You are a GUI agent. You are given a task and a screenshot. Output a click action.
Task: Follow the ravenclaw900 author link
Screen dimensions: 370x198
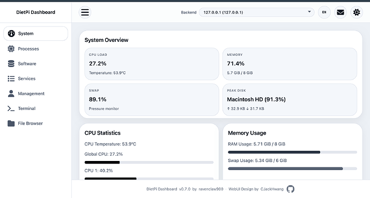pos(211,189)
